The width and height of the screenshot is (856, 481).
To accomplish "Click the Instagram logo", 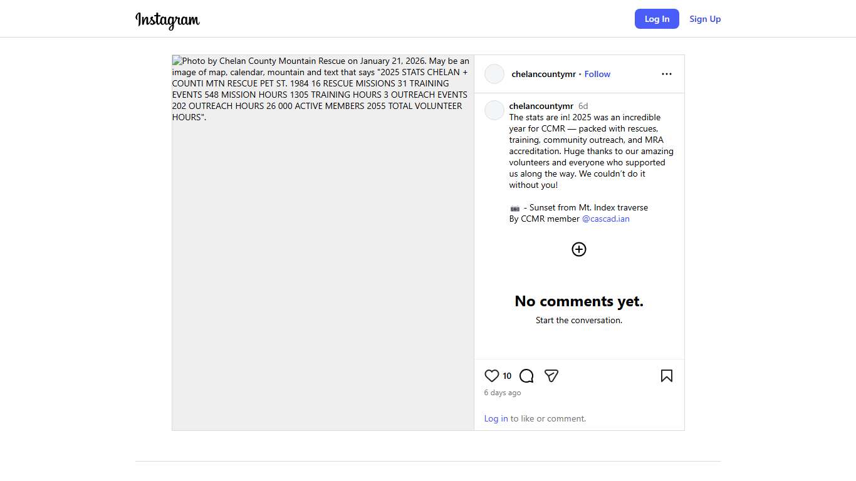I will pyautogui.click(x=167, y=20).
